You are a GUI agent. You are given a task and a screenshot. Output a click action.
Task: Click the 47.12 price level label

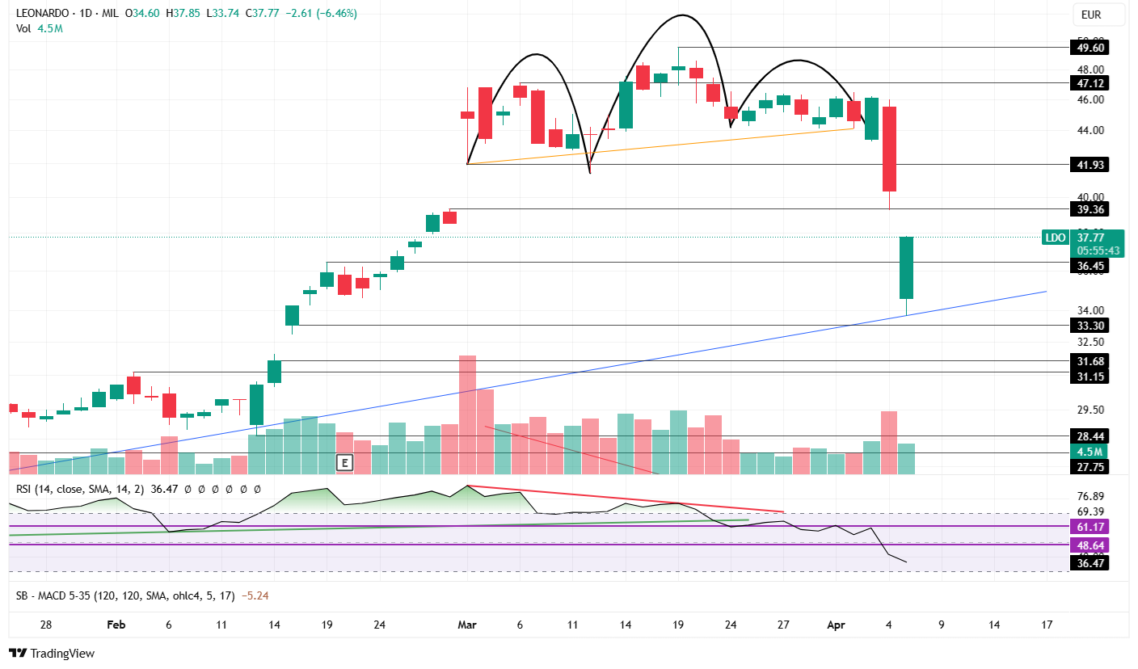coord(1089,83)
